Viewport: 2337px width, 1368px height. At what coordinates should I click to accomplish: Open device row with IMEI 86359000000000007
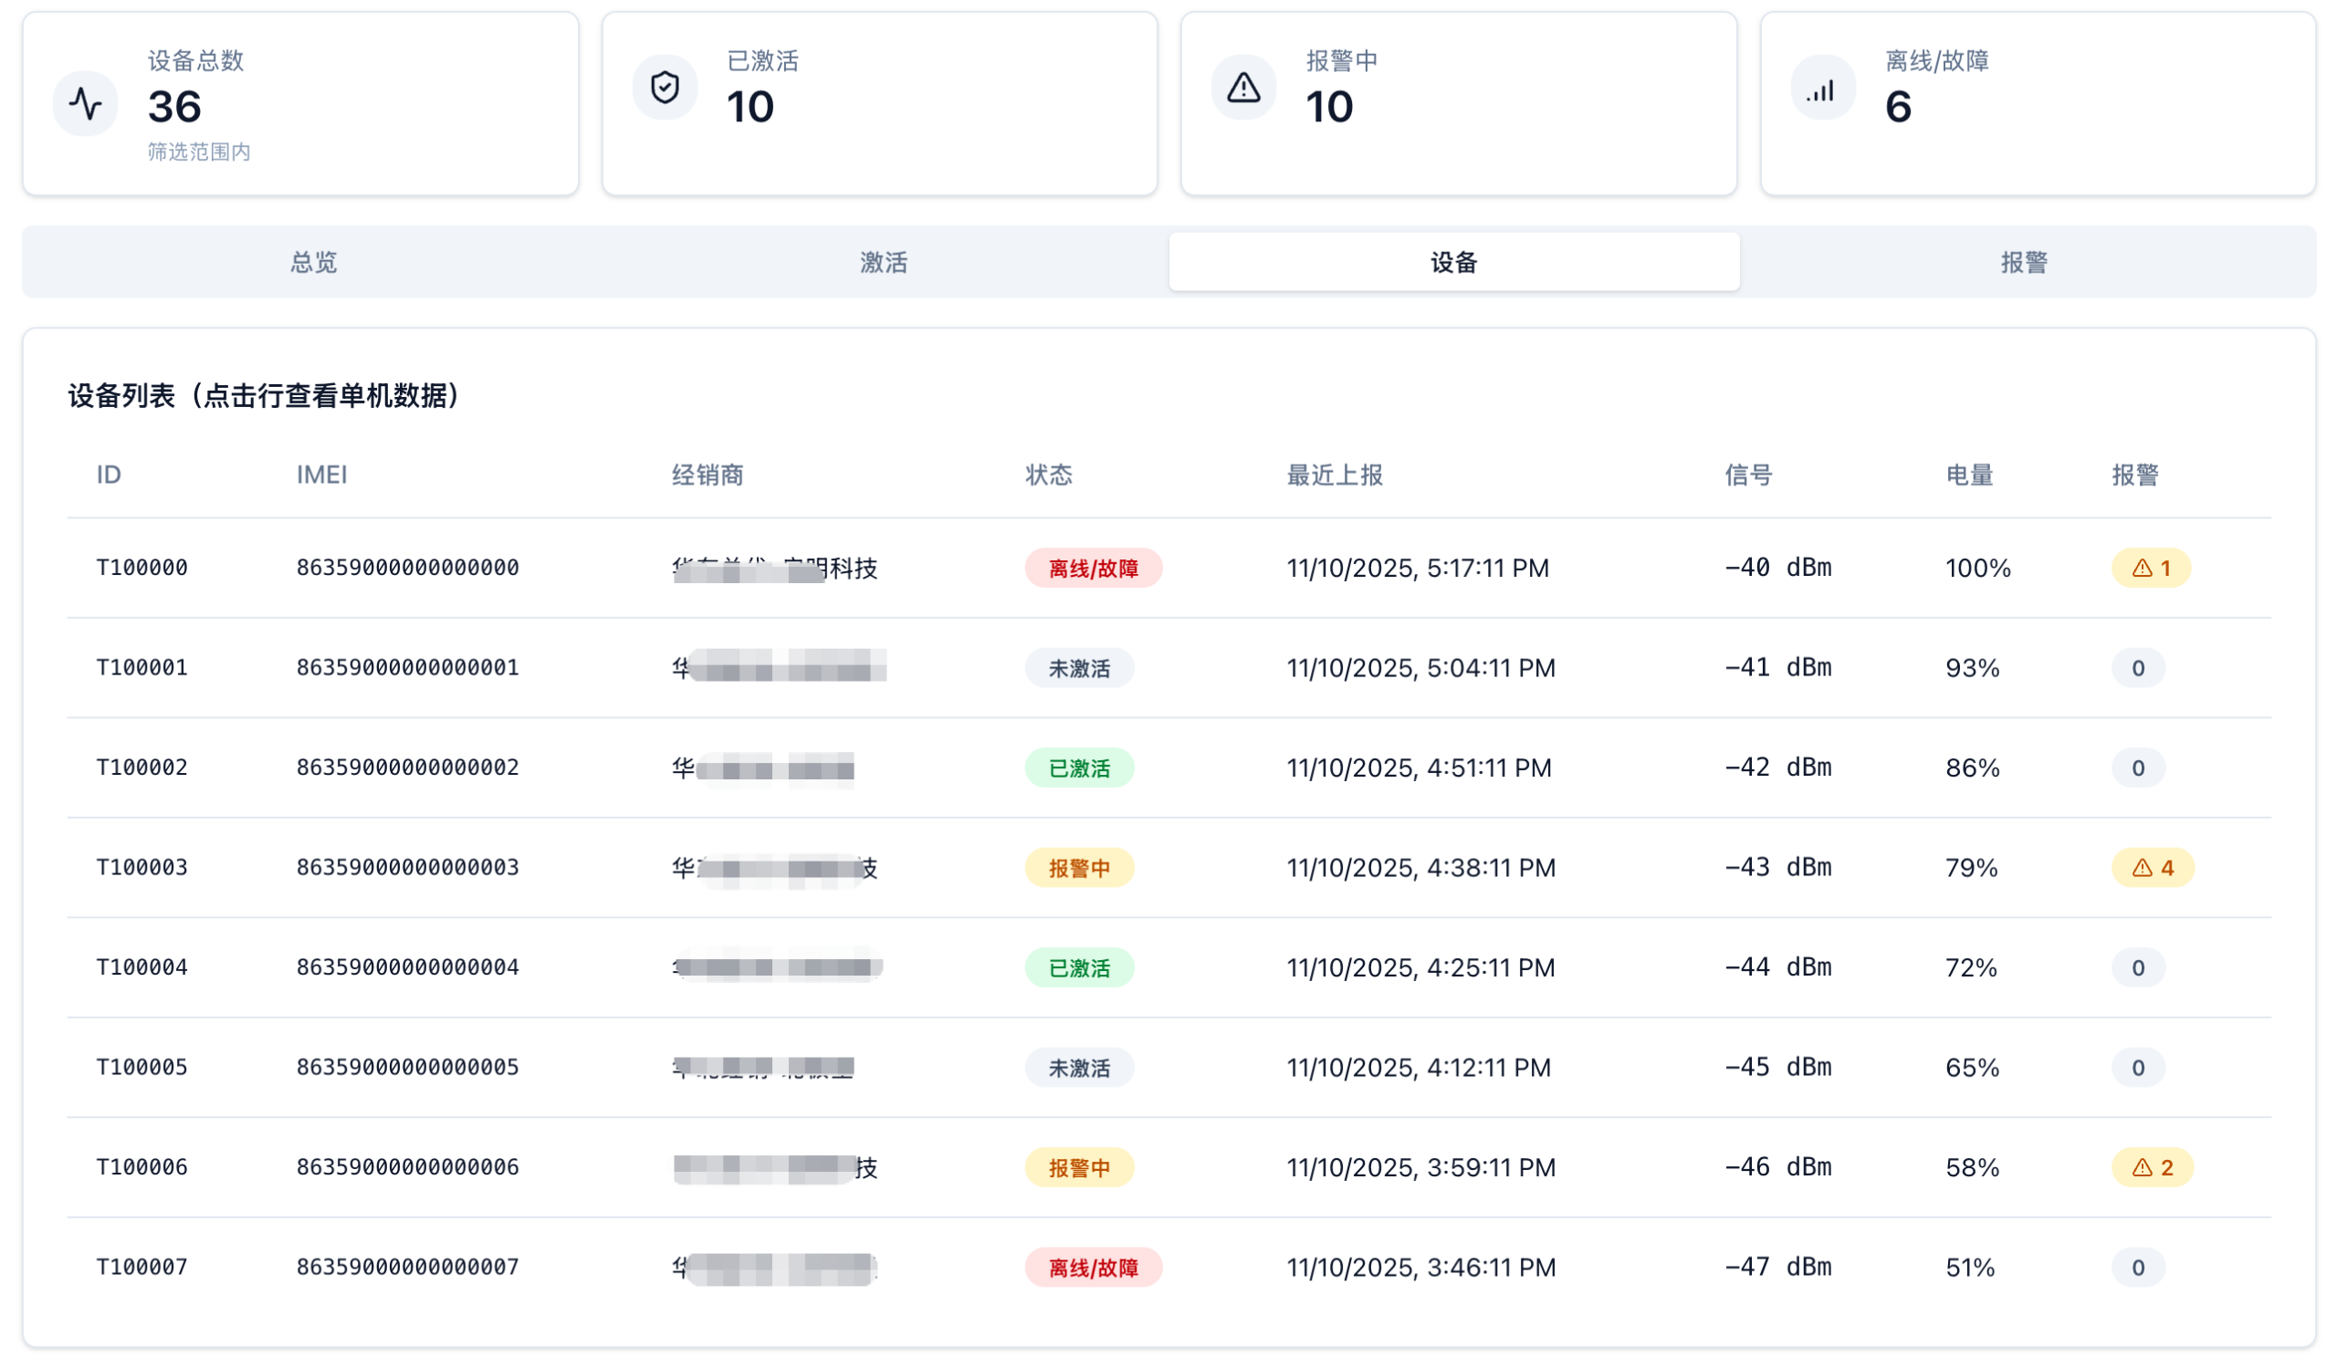(407, 1267)
